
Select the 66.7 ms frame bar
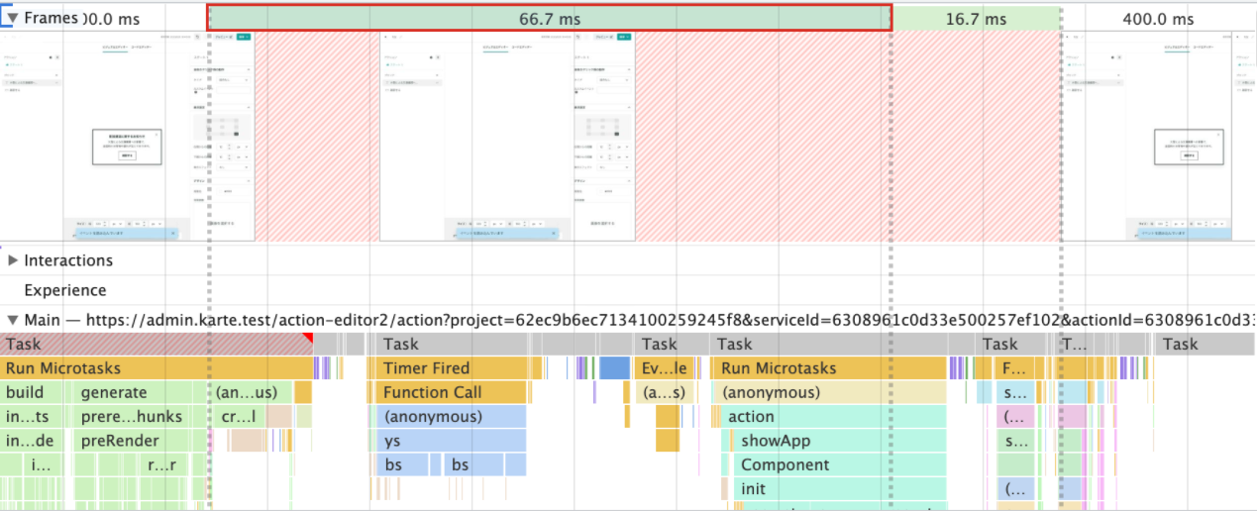(550, 19)
